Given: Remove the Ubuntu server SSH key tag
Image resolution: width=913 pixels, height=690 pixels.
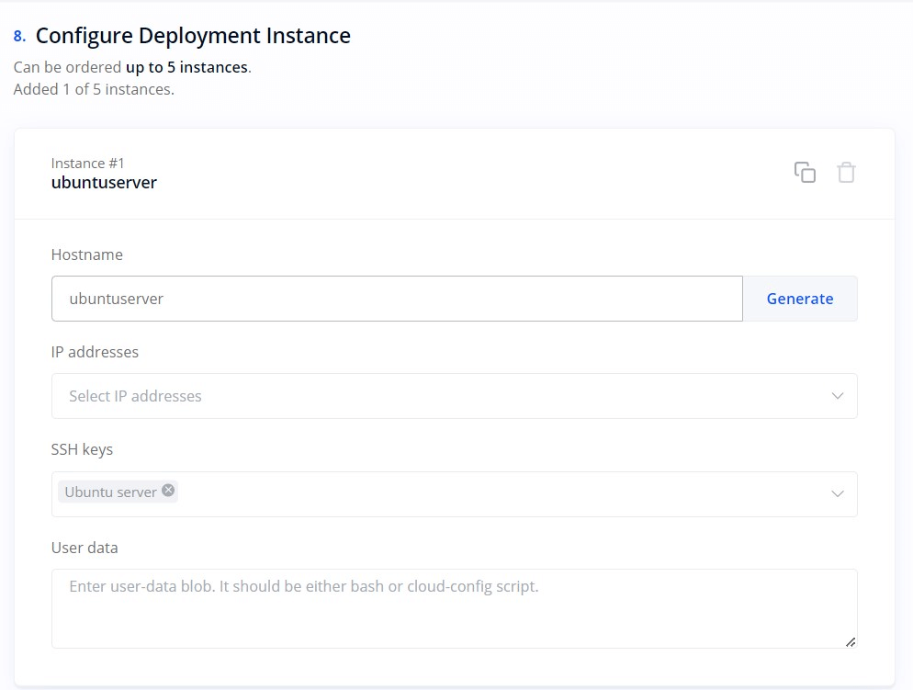Looking at the screenshot, I should [168, 491].
